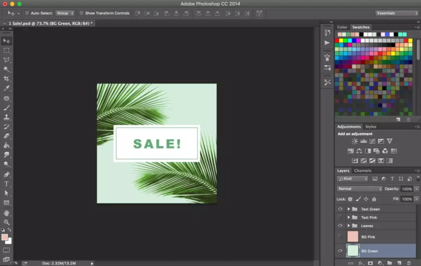Select the Zoom tool

[7, 222]
